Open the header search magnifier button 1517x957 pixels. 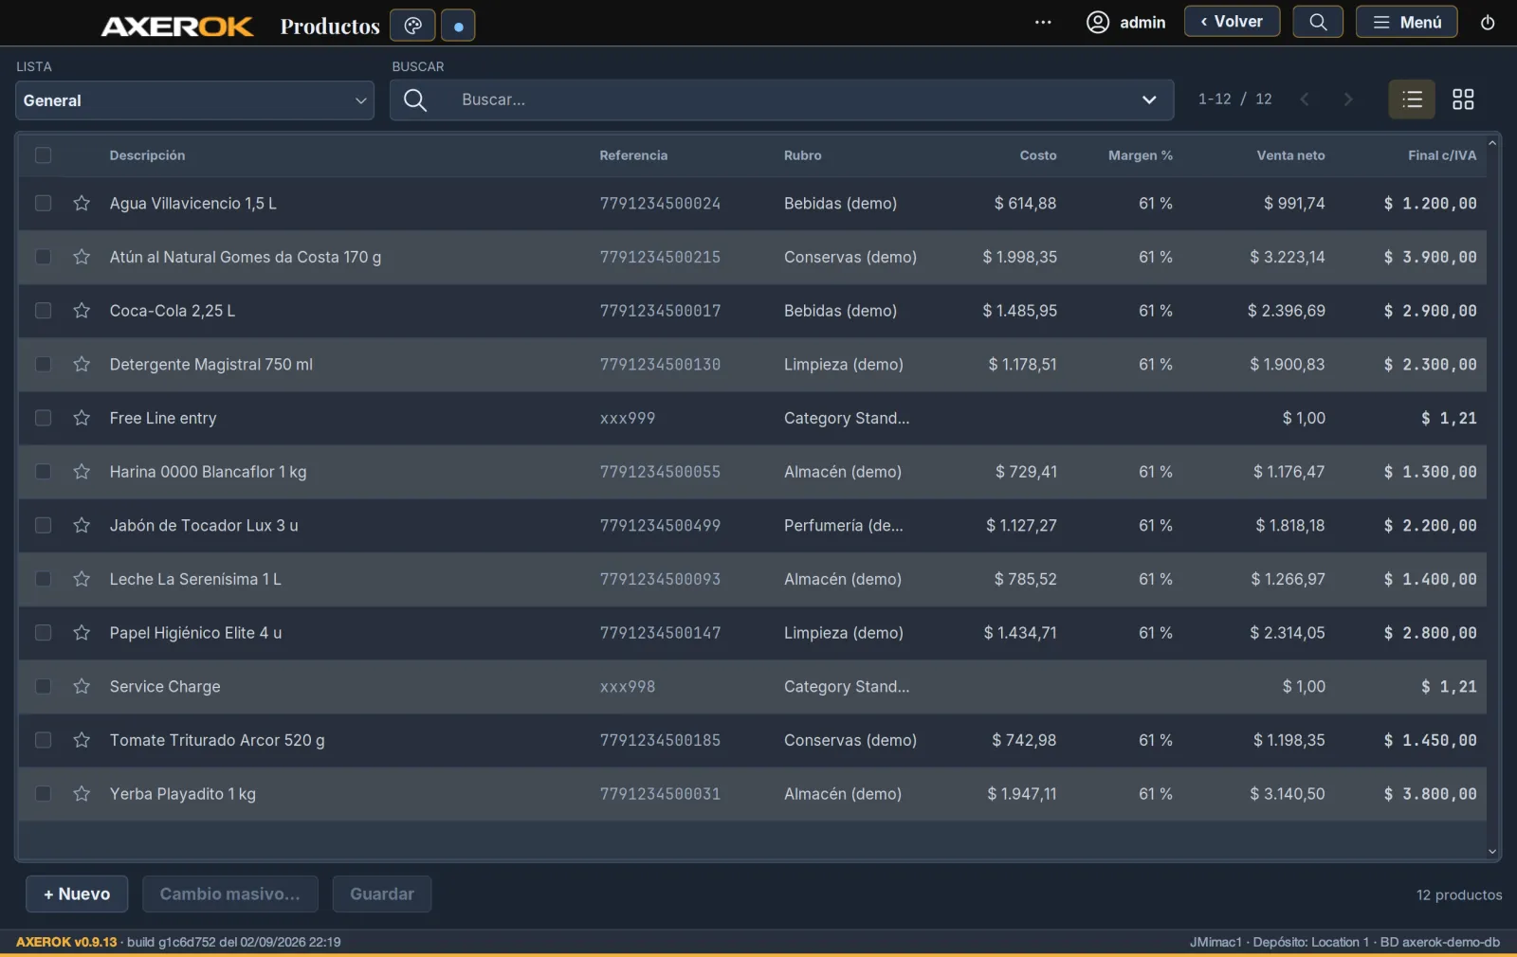pos(1318,22)
